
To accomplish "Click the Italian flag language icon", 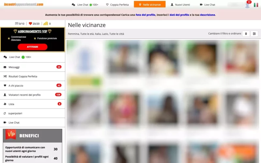I will pos(256,5).
